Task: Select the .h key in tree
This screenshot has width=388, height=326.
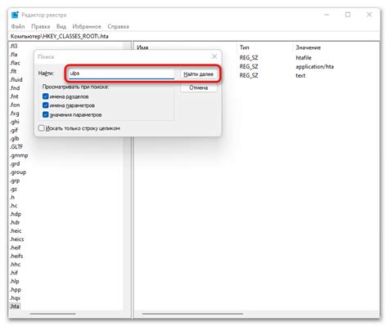Action: click(x=12, y=197)
